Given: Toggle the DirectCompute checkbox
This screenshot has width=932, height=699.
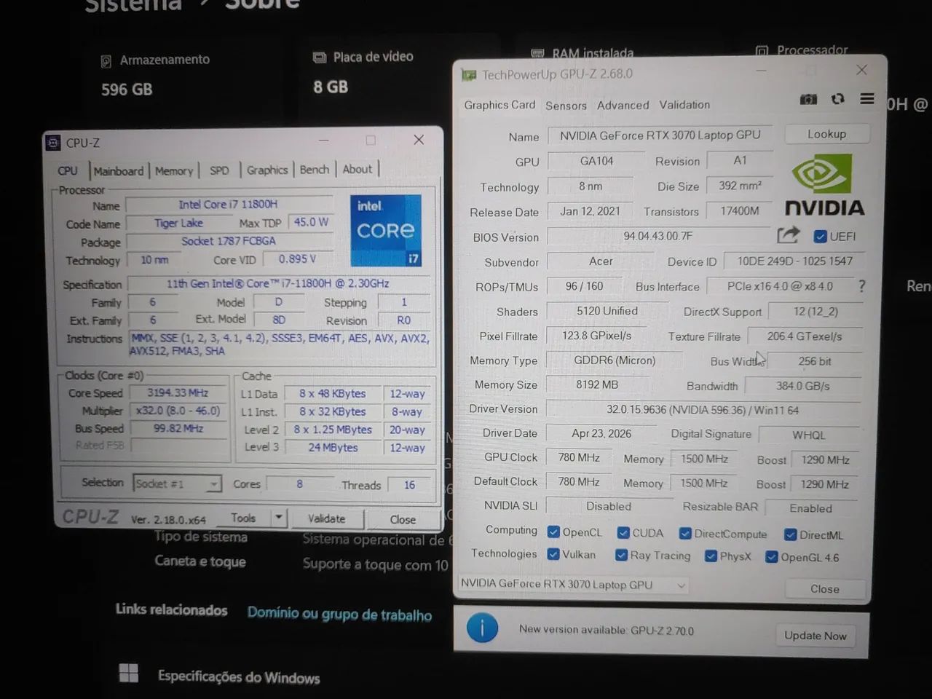Looking at the screenshot, I should (685, 534).
